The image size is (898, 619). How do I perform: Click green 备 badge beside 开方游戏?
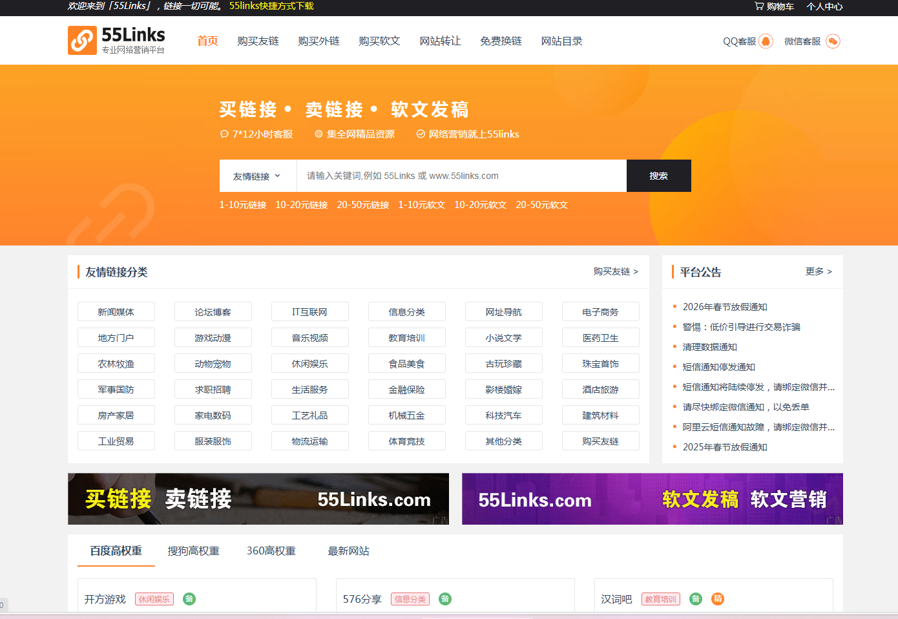pos(189,599)
